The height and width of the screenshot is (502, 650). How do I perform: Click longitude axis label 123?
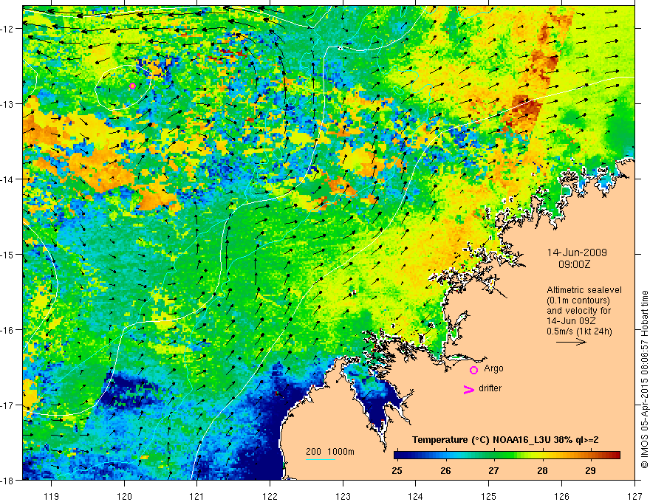pyautogui.click(x=343, y=496)
